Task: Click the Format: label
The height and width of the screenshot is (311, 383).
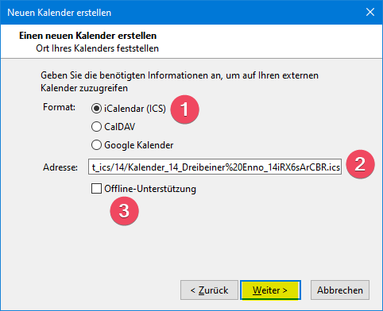Action: point(59,107)
